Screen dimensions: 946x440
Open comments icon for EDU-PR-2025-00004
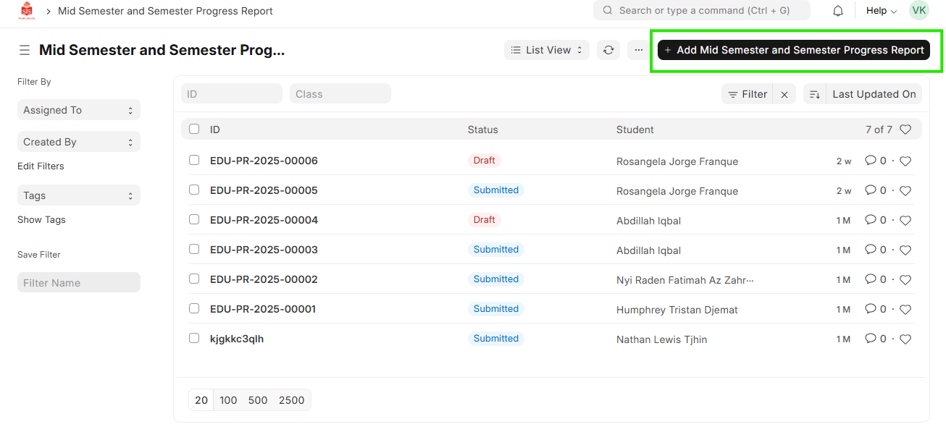(871, 220)
